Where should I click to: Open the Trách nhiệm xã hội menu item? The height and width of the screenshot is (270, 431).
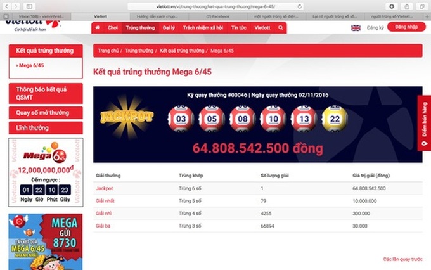(x=203, y=27)
